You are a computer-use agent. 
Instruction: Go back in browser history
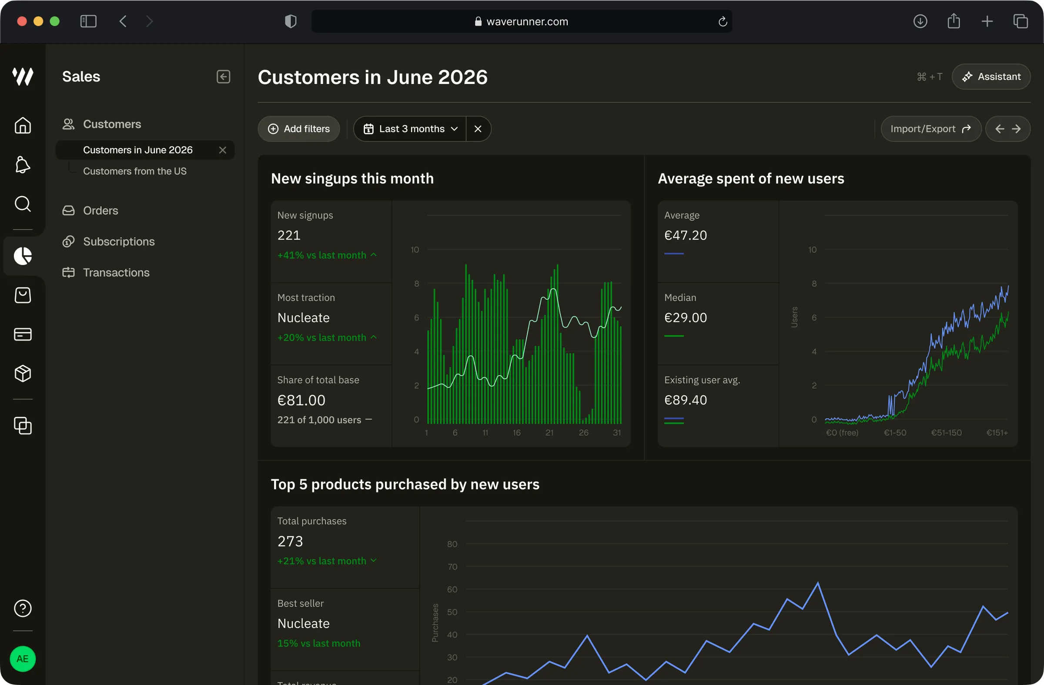(123, 21)
